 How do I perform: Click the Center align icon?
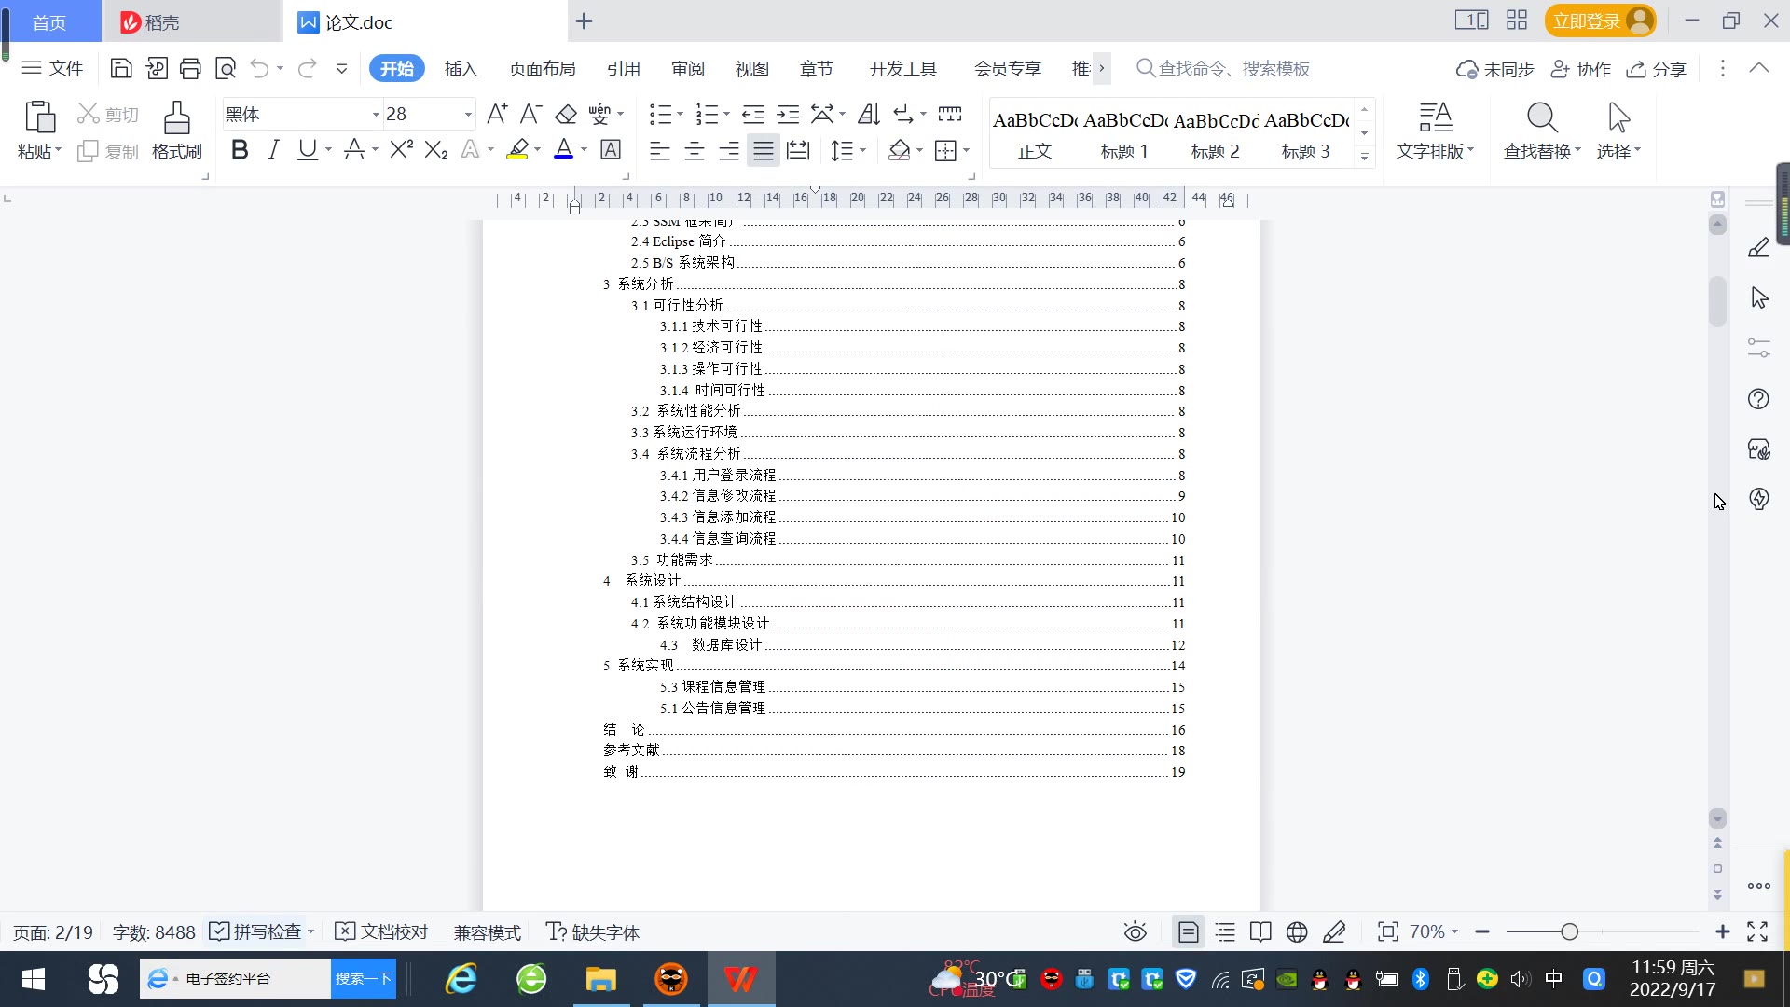[694, 150]
